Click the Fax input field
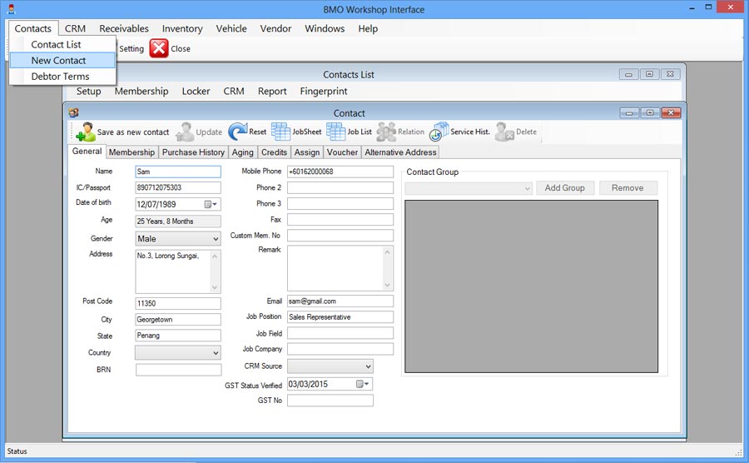Viewport: 749px width, 463px height. coord(340,220)
